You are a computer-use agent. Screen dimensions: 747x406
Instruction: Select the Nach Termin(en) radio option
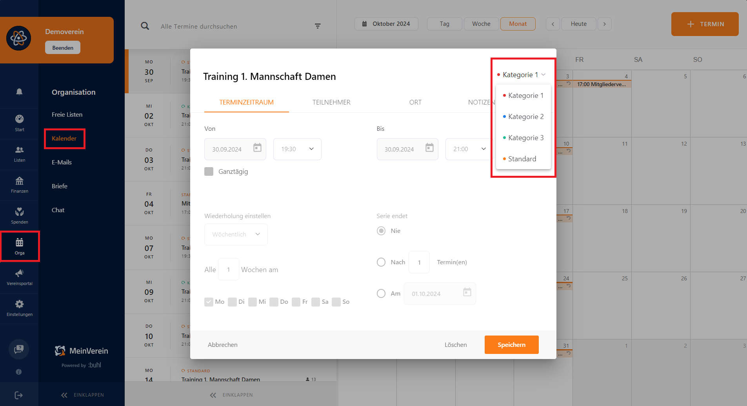381,262
